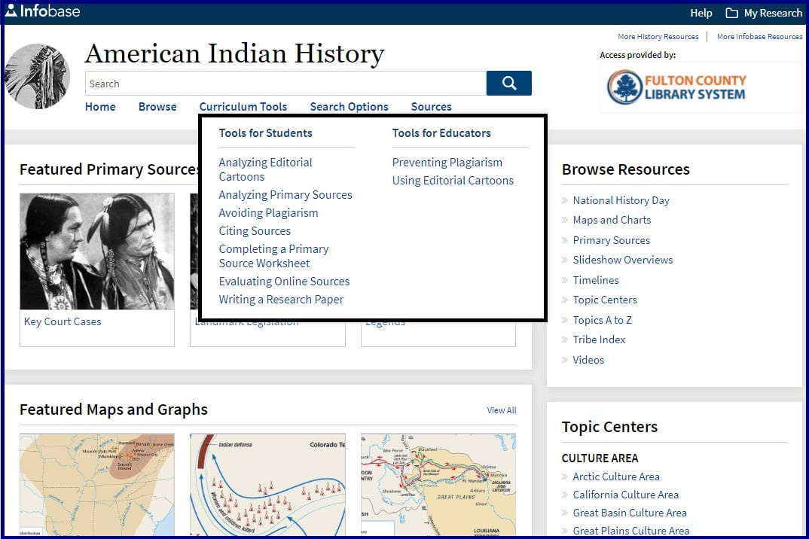Click the magnifying glass search button
809x539 pixels.
[x=508, y=84]
